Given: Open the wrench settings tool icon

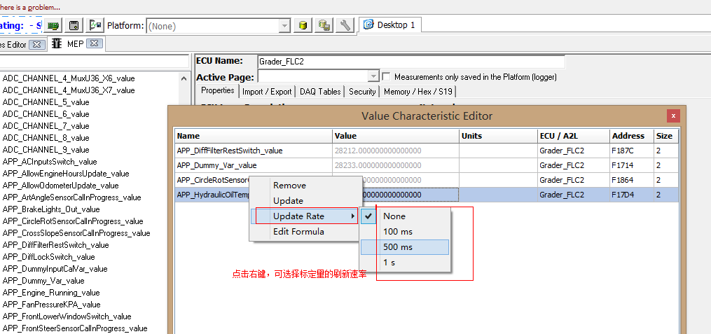Looking at the screenshot, I should [345, 25].
